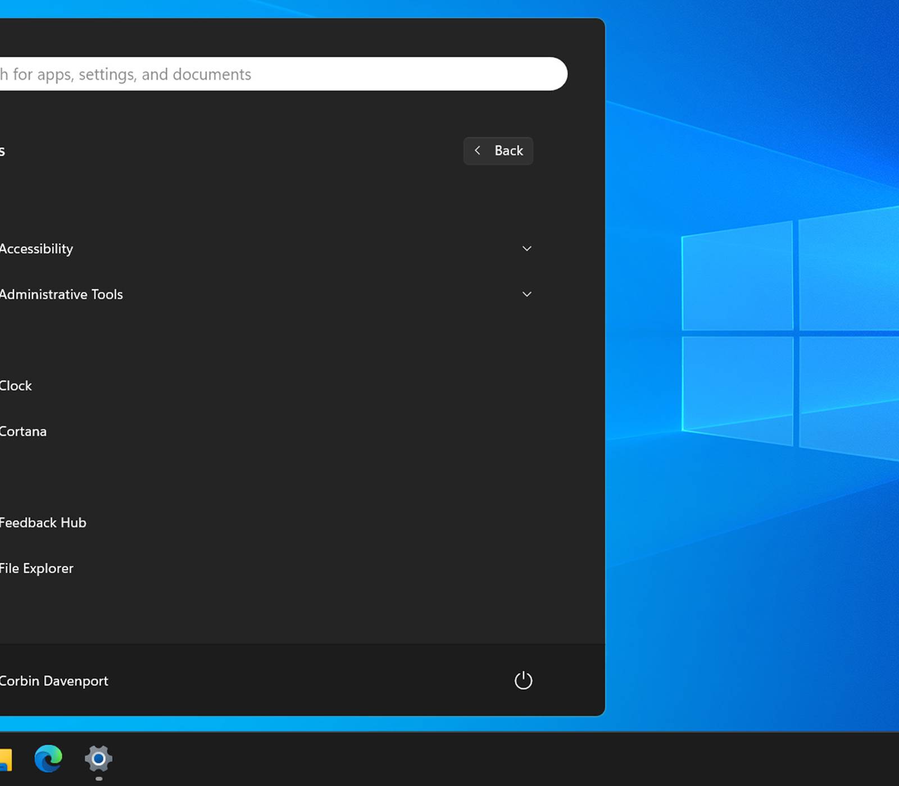Viewport: 899px width, 786px height.
Task: Expand the Administrative Tools chevron
Action: [x=526, y=294]
